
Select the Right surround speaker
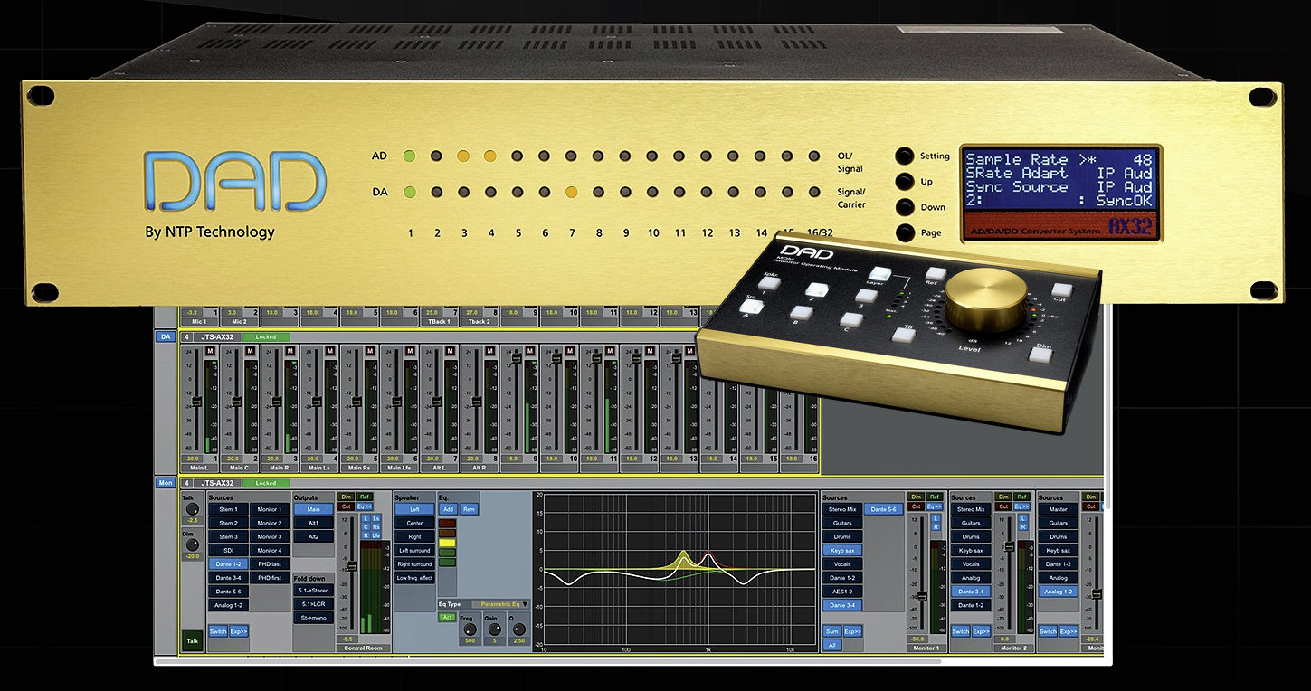(414, 564)
